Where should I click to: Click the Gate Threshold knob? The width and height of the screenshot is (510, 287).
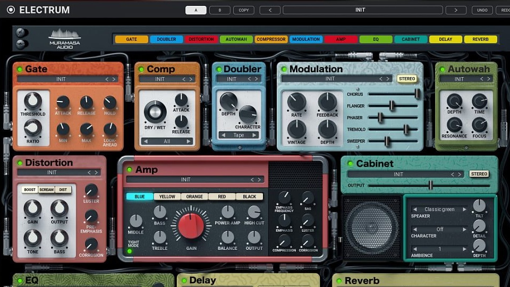(33, 101)
